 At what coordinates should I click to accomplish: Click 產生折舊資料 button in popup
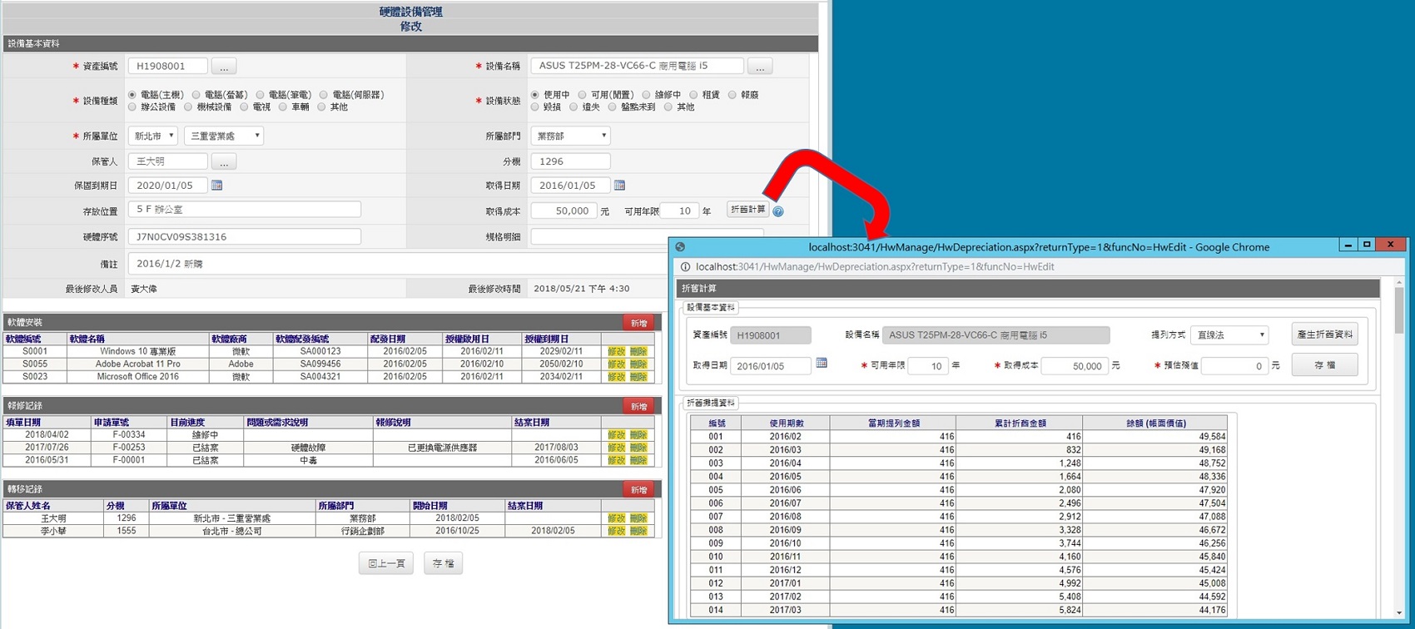(1325, 334)
